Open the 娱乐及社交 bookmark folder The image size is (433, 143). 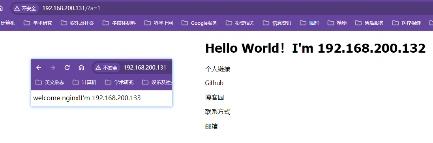77,23
